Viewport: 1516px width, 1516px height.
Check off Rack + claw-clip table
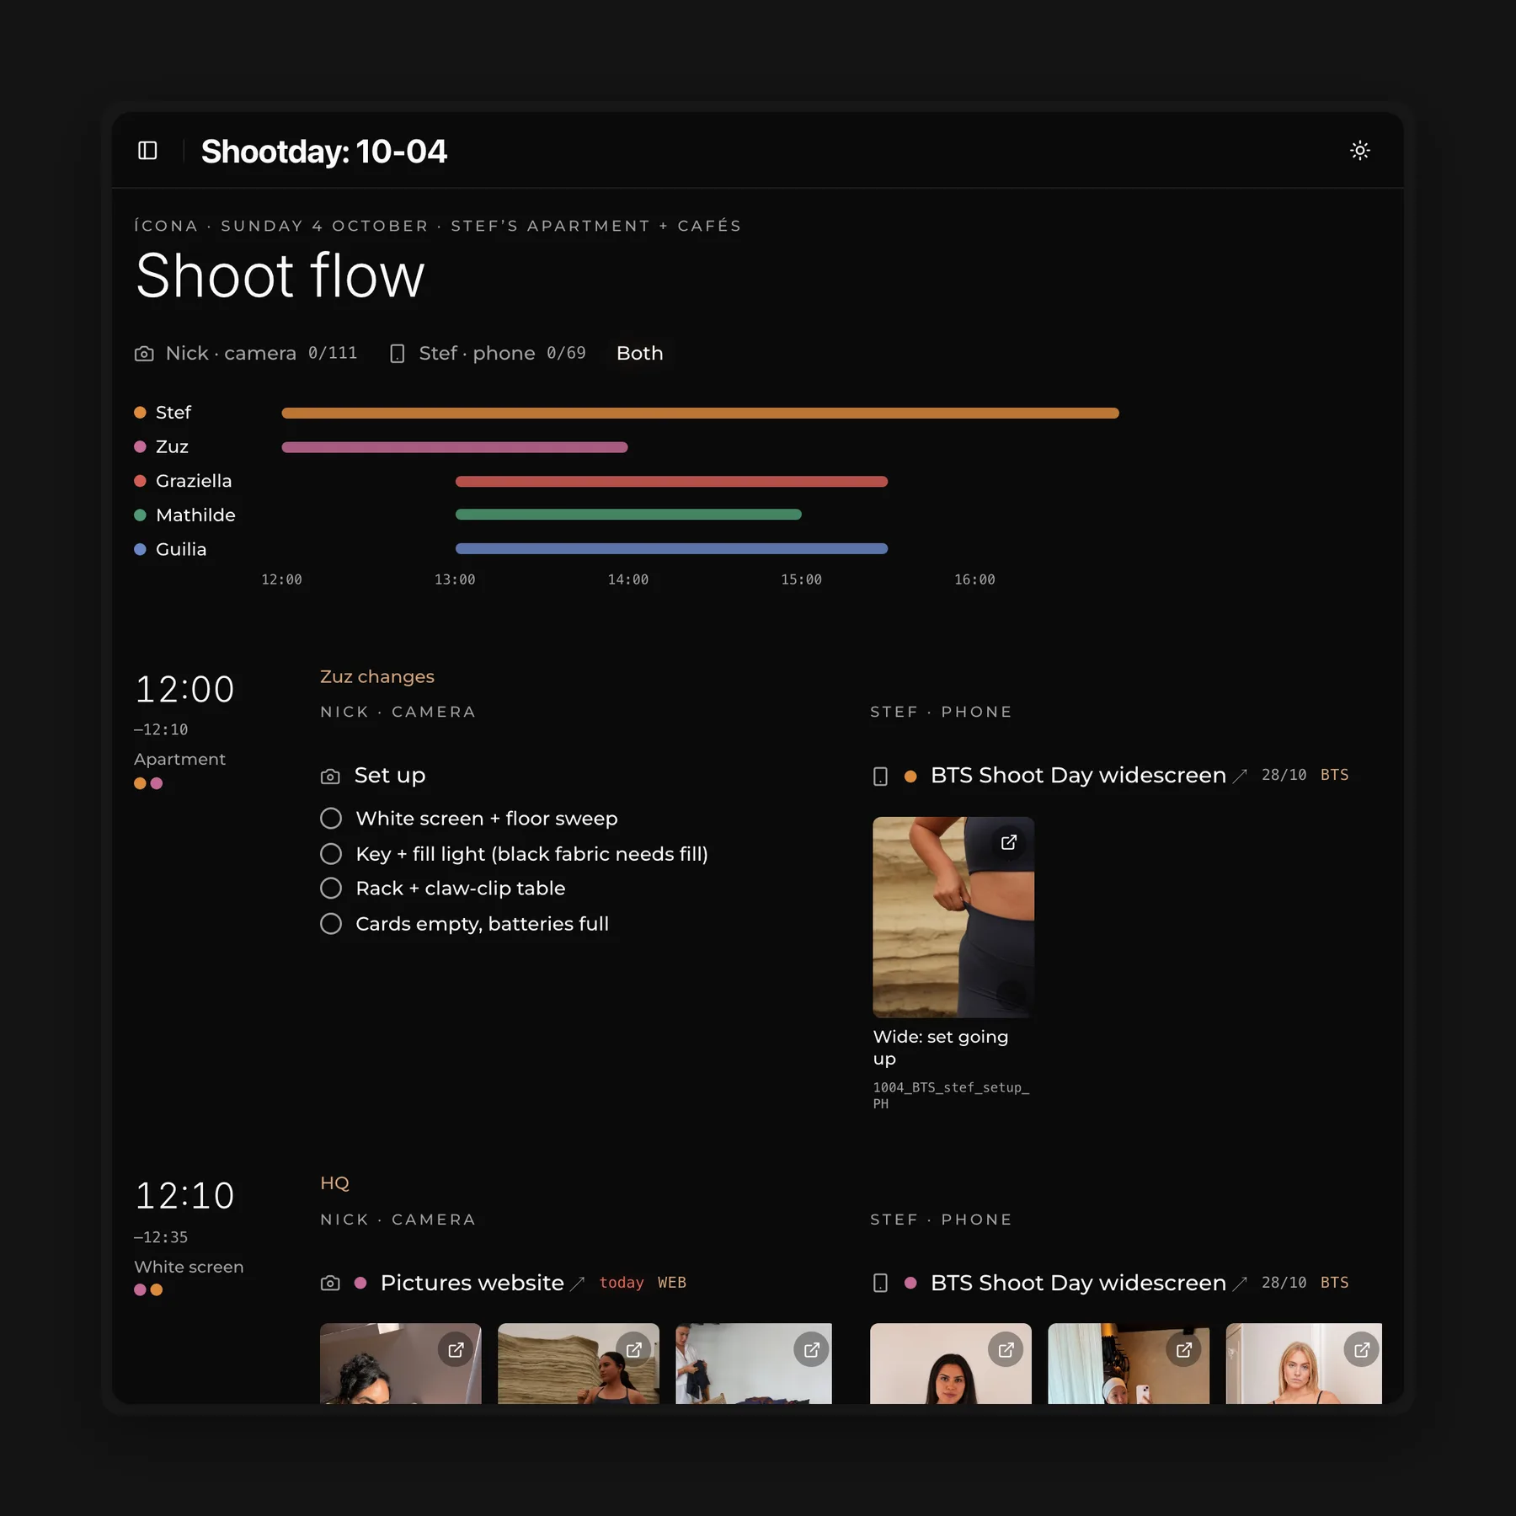click(331, 889)
